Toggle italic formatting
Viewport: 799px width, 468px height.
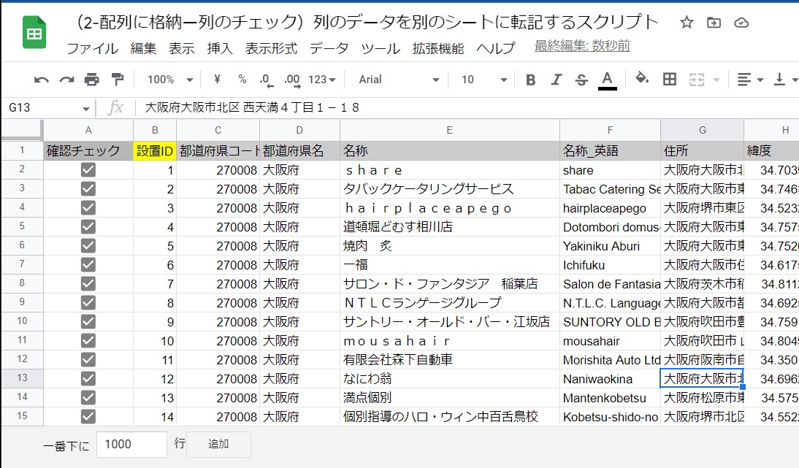click(x=556, y=80)
